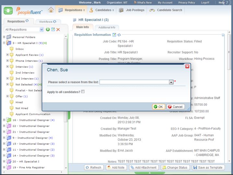Open the reason selection dropdown
Image resolution: width=233 pixels, height=175 pixels.
tap(171, 82)
